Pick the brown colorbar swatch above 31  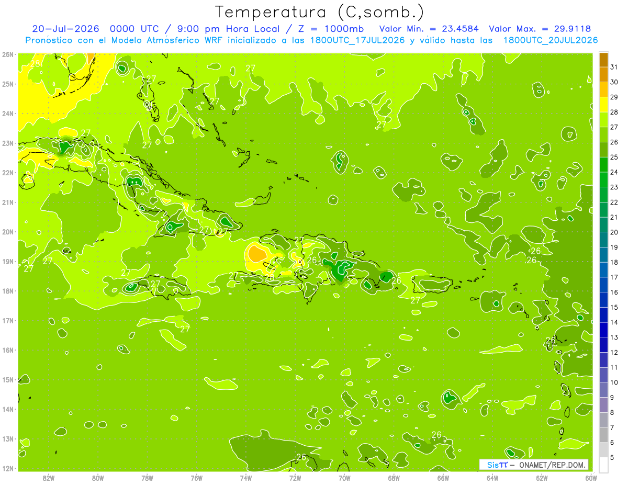tap(604, 60)
